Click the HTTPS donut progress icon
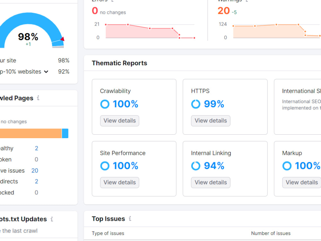The image size is (321, 241). click(x=196, y=104)
